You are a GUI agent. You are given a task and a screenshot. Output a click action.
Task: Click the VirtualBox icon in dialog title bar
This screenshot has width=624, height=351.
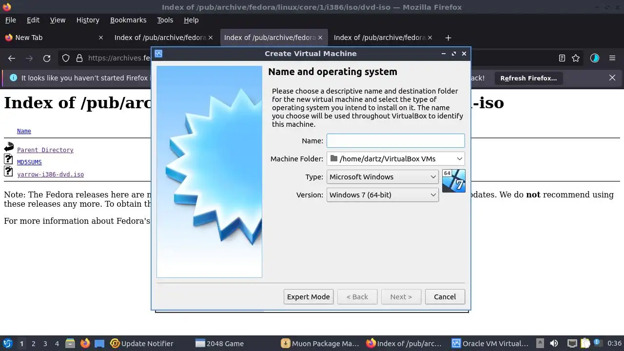click(158, 54)
